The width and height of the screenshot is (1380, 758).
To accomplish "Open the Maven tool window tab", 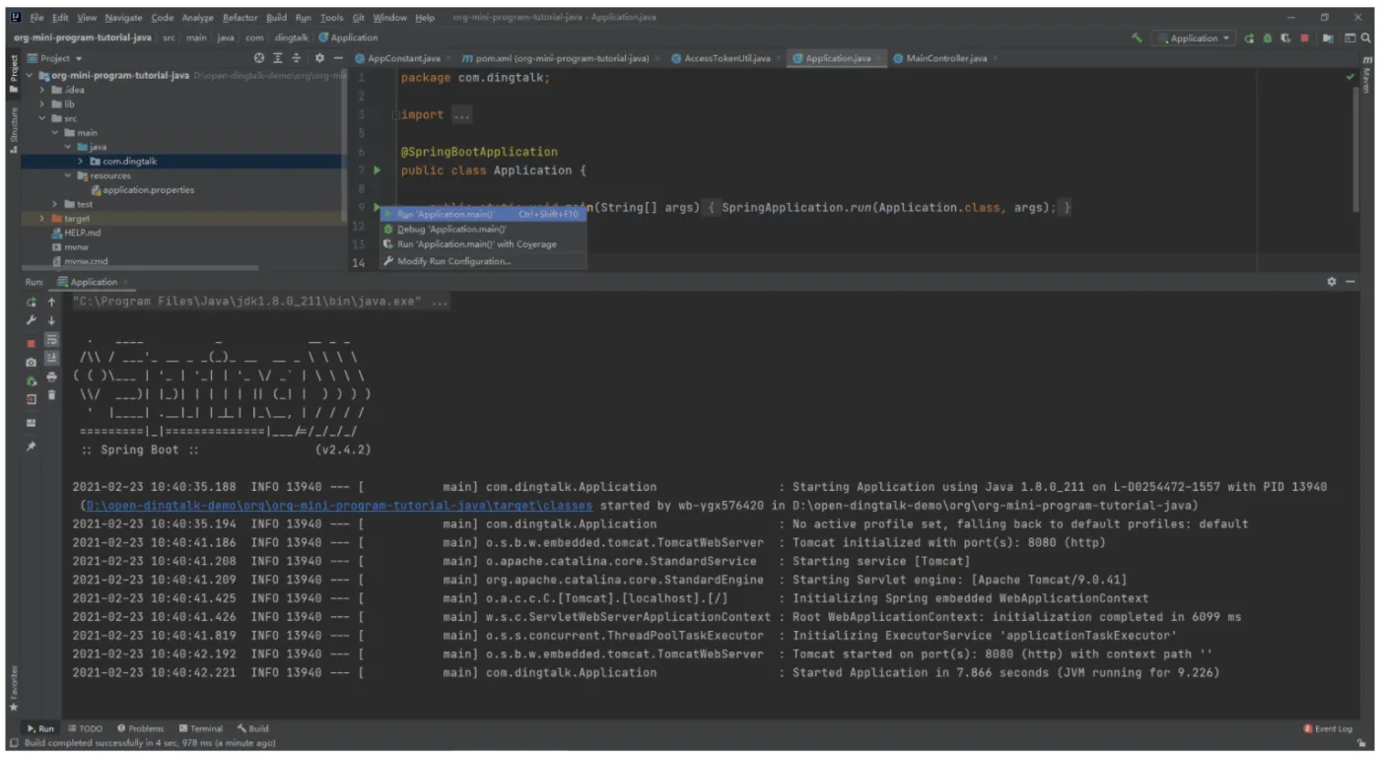I will coord(1366,75).
